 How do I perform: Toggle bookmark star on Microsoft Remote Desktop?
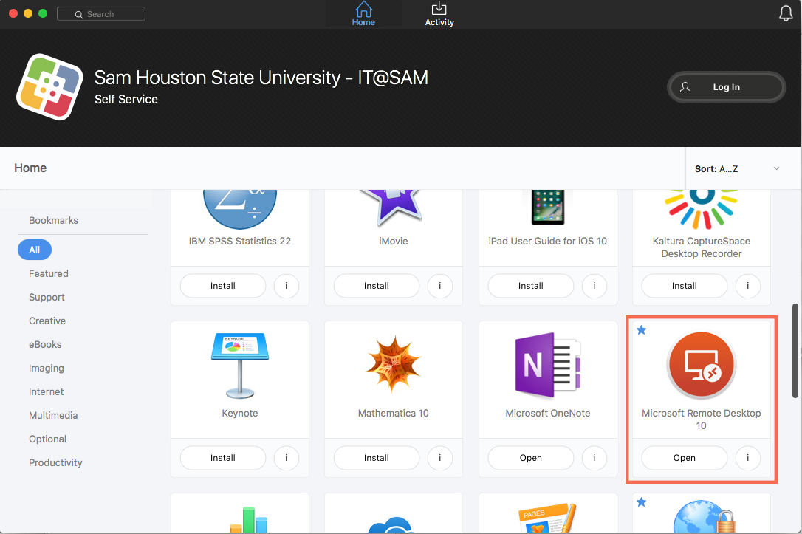pos(642,330)
